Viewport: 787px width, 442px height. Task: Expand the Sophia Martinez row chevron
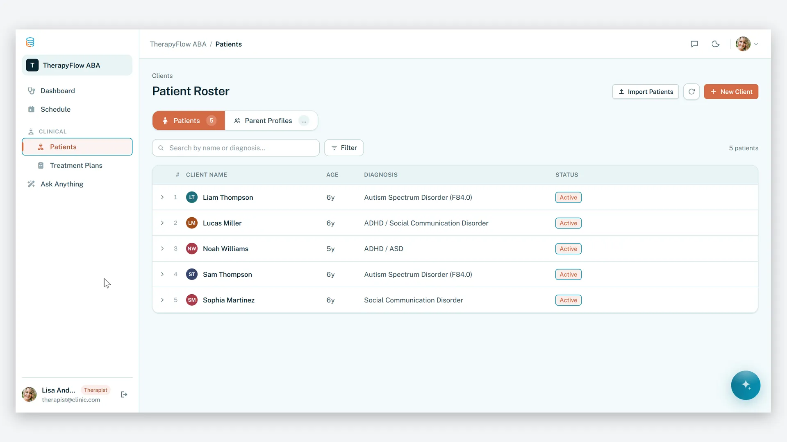coord(162,300)
